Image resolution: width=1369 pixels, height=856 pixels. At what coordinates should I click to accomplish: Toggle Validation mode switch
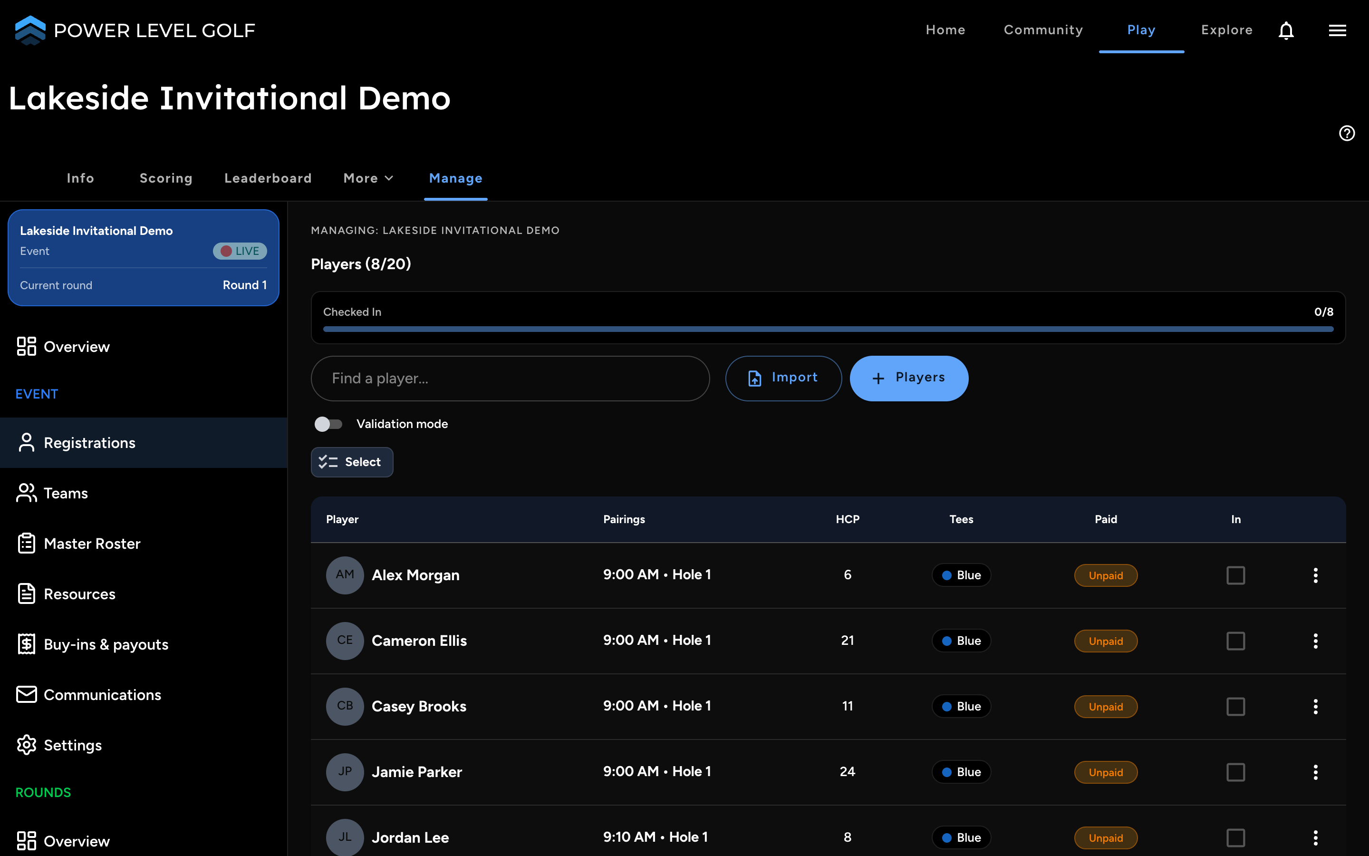tap(328, 424)
